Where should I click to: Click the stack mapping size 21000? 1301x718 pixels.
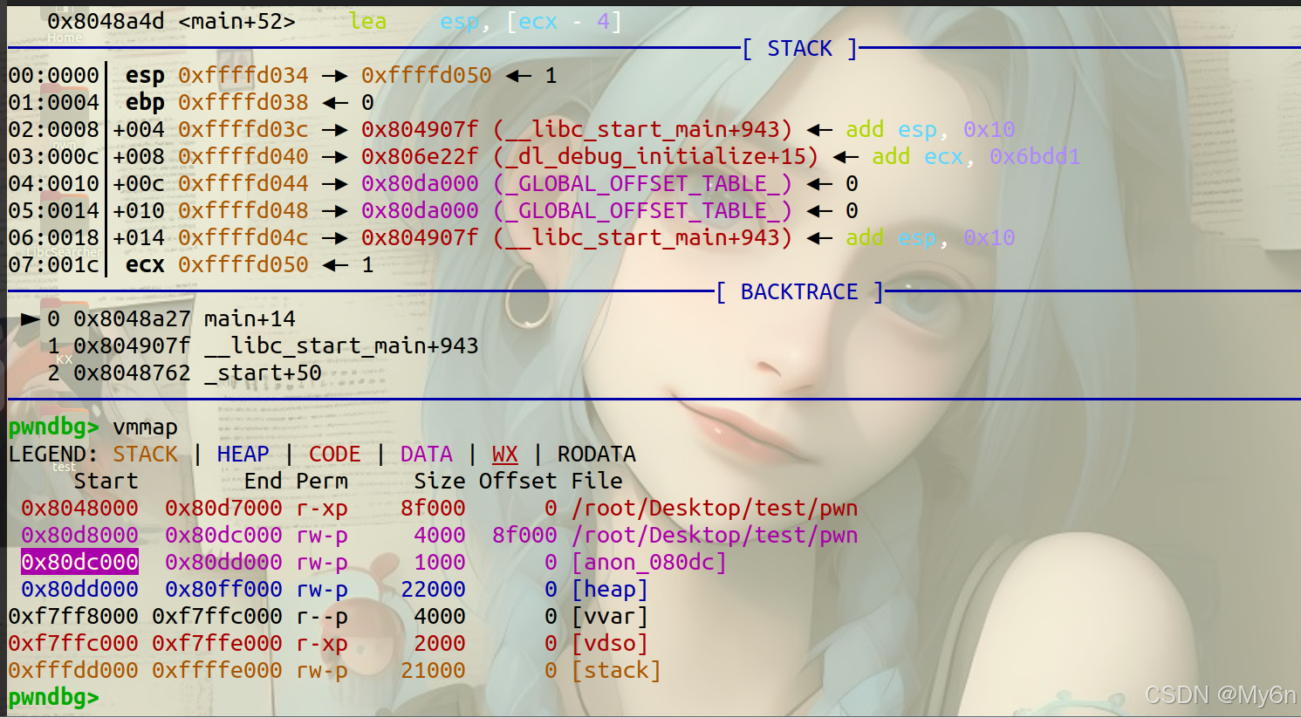[433, 671]
